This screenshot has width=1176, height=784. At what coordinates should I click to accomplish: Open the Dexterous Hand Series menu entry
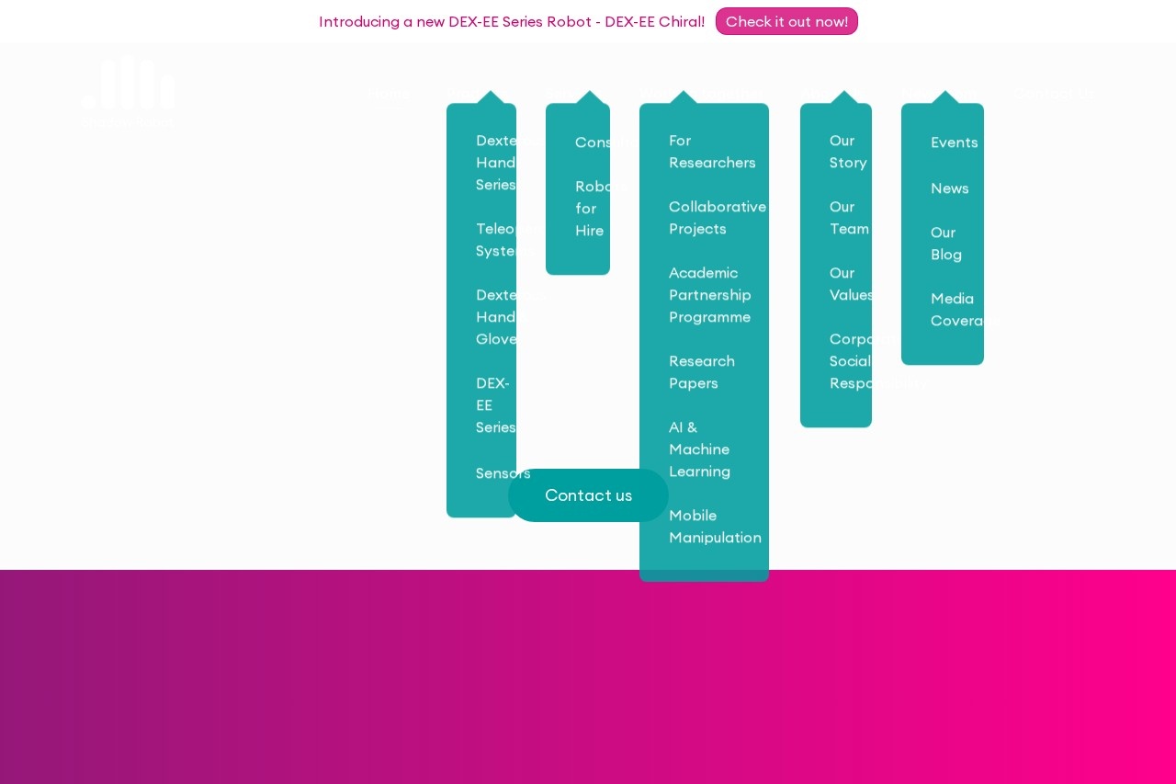point(496,163)
